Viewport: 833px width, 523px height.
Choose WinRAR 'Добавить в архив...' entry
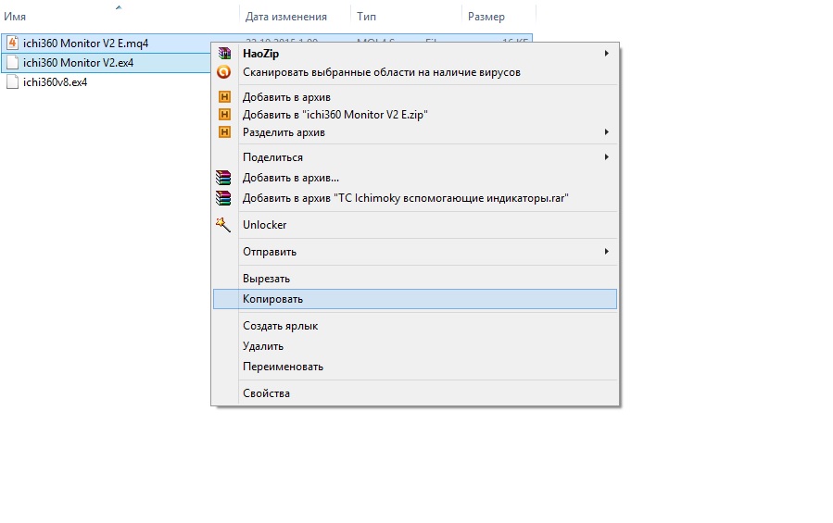415,178
